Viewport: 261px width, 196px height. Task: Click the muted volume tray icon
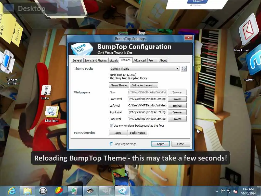(x=235, y=191)
